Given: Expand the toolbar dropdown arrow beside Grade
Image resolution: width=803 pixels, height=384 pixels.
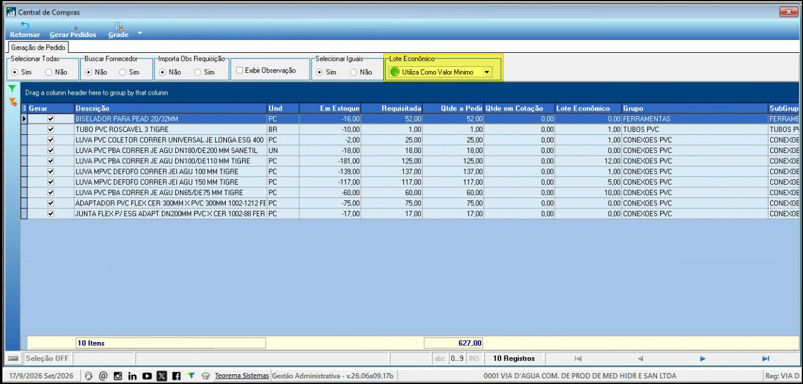Looking at the screenshot, I should [139, 32].
